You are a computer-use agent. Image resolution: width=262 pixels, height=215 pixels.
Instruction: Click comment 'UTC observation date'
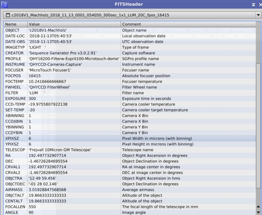point(143,42)
